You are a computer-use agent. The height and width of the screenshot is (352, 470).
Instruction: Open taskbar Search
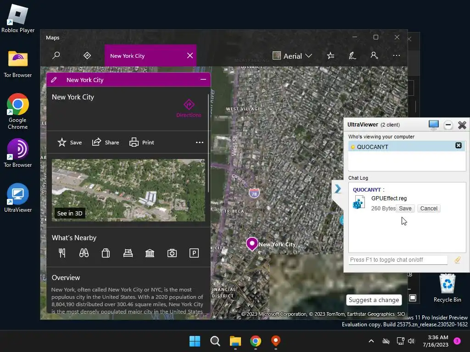215,341
